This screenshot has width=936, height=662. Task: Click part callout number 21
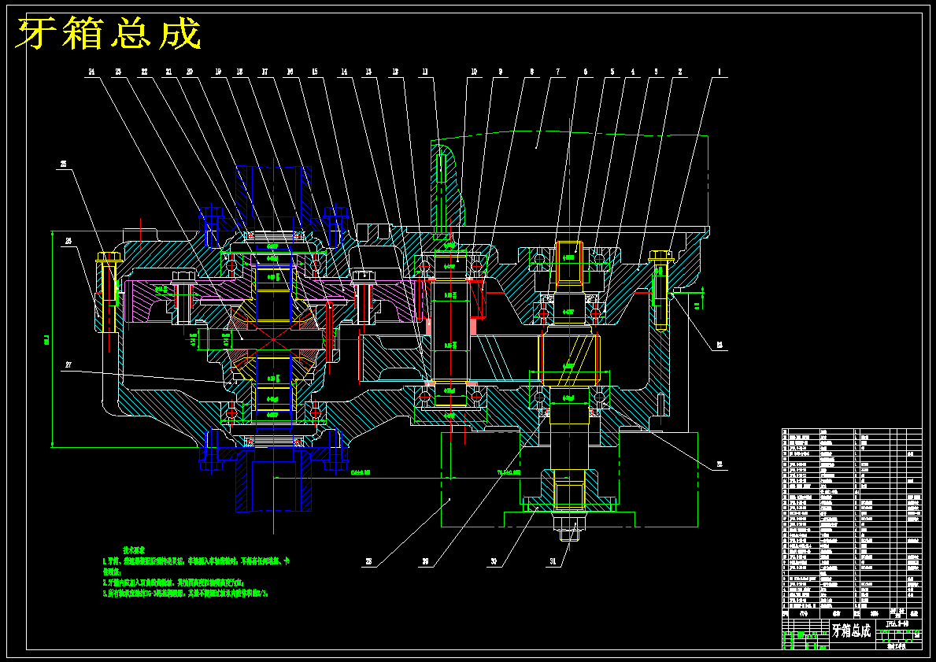coord(168,72)
